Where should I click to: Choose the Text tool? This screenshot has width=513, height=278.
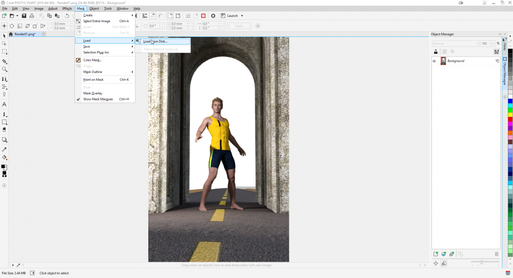click(x=4, y=104)
